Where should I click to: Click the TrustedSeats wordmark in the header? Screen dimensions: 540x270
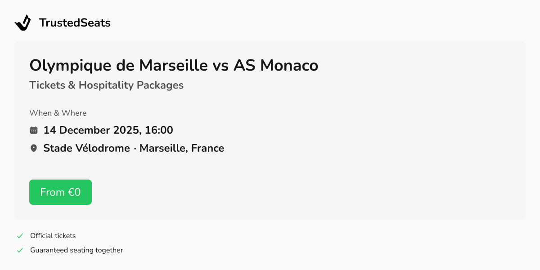(x=75, y=22)
